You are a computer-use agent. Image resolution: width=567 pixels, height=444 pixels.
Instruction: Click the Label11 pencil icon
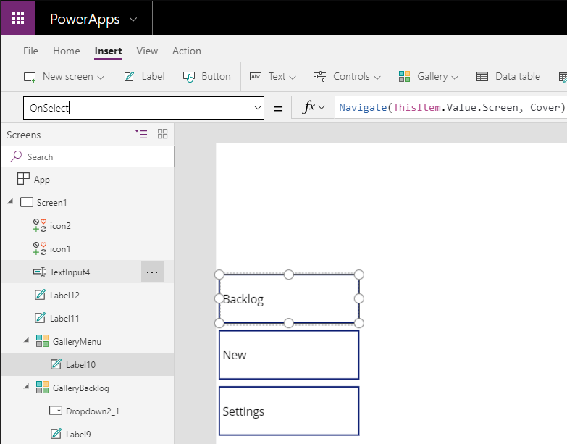[40, 318]
